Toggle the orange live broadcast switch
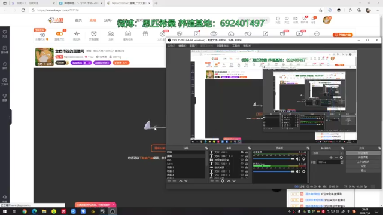 click(x=59, y=33)
